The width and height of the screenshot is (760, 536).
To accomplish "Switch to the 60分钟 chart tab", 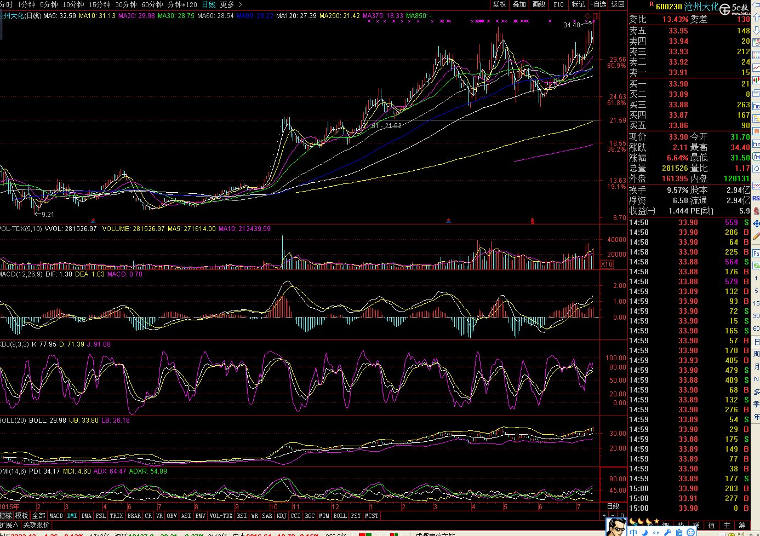I will (152, 4).
